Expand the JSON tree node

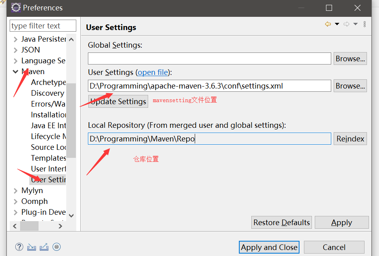click(x=16, y=50)
